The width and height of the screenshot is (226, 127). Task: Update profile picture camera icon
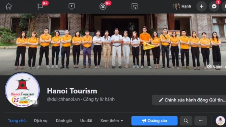[x=35, y=102]
